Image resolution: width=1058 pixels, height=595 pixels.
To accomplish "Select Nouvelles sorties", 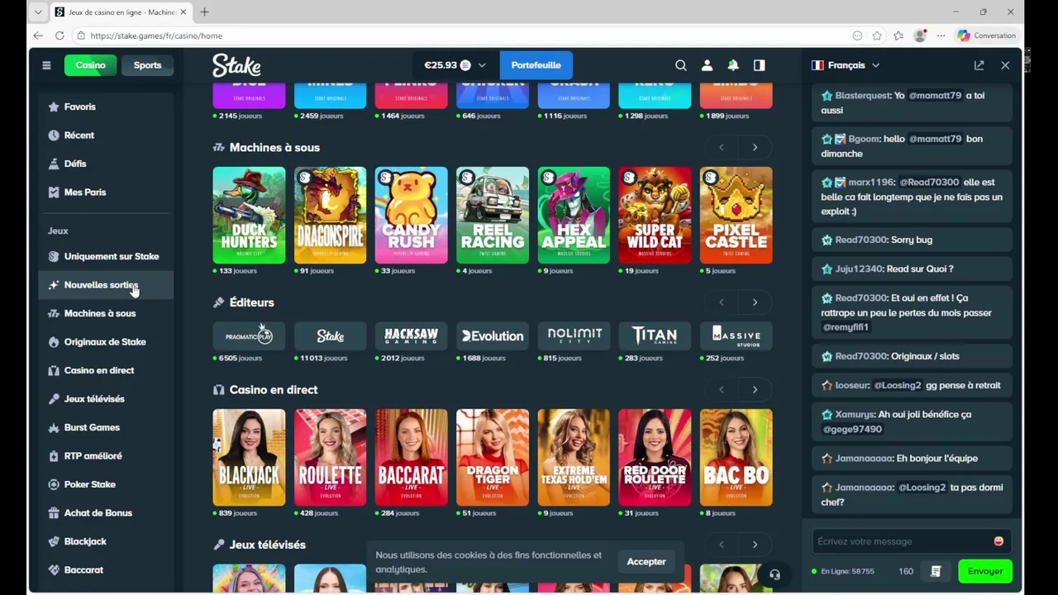I will click(106, 285).
